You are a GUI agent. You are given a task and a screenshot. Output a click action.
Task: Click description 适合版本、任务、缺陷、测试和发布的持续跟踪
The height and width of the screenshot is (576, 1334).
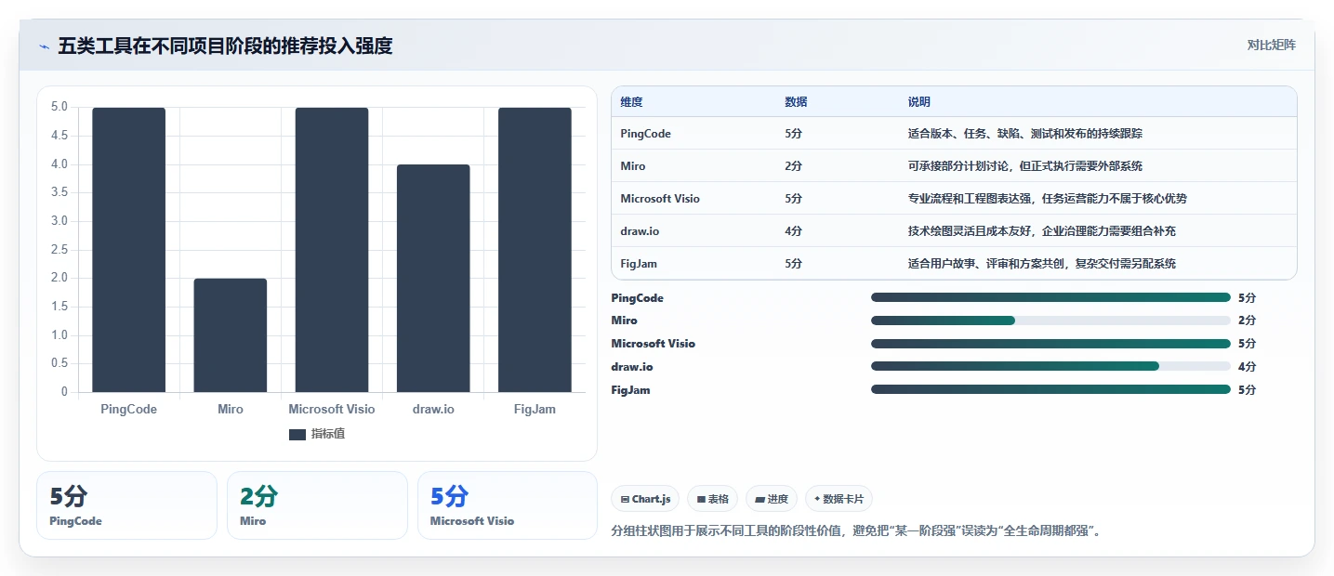(1024, 134)
